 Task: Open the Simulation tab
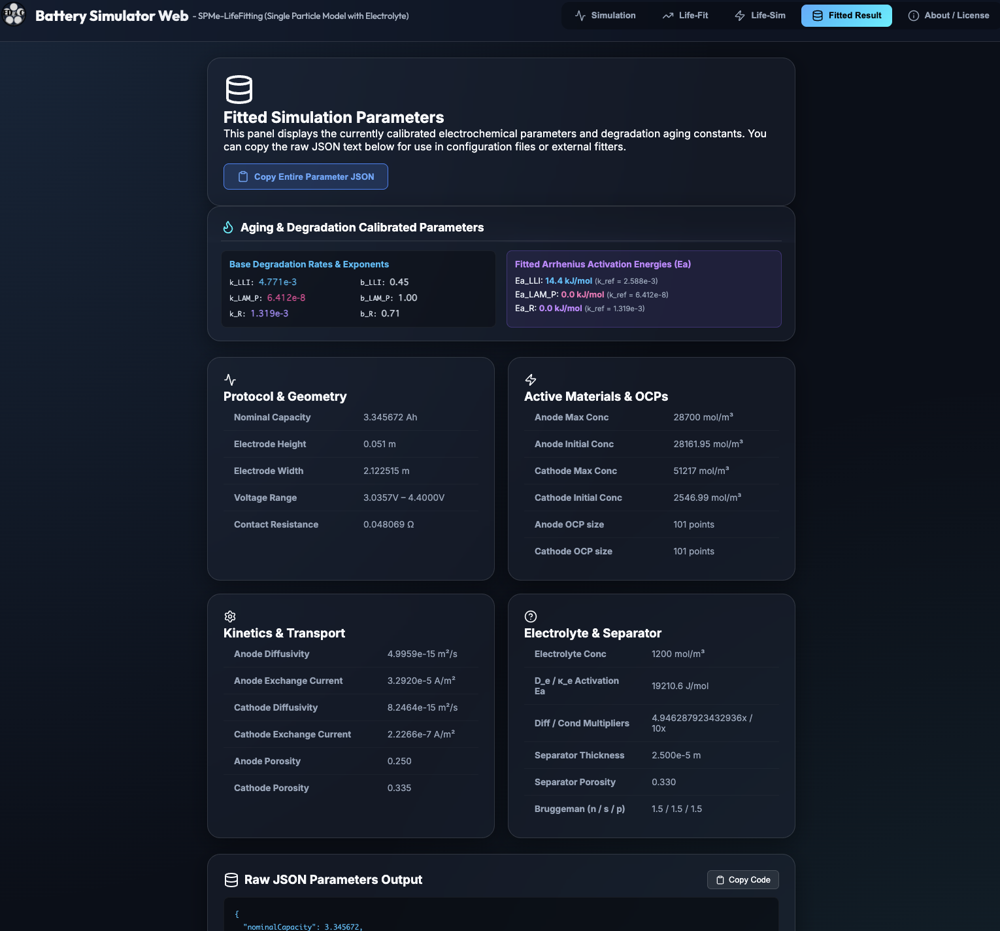click(x=605, y=15)
